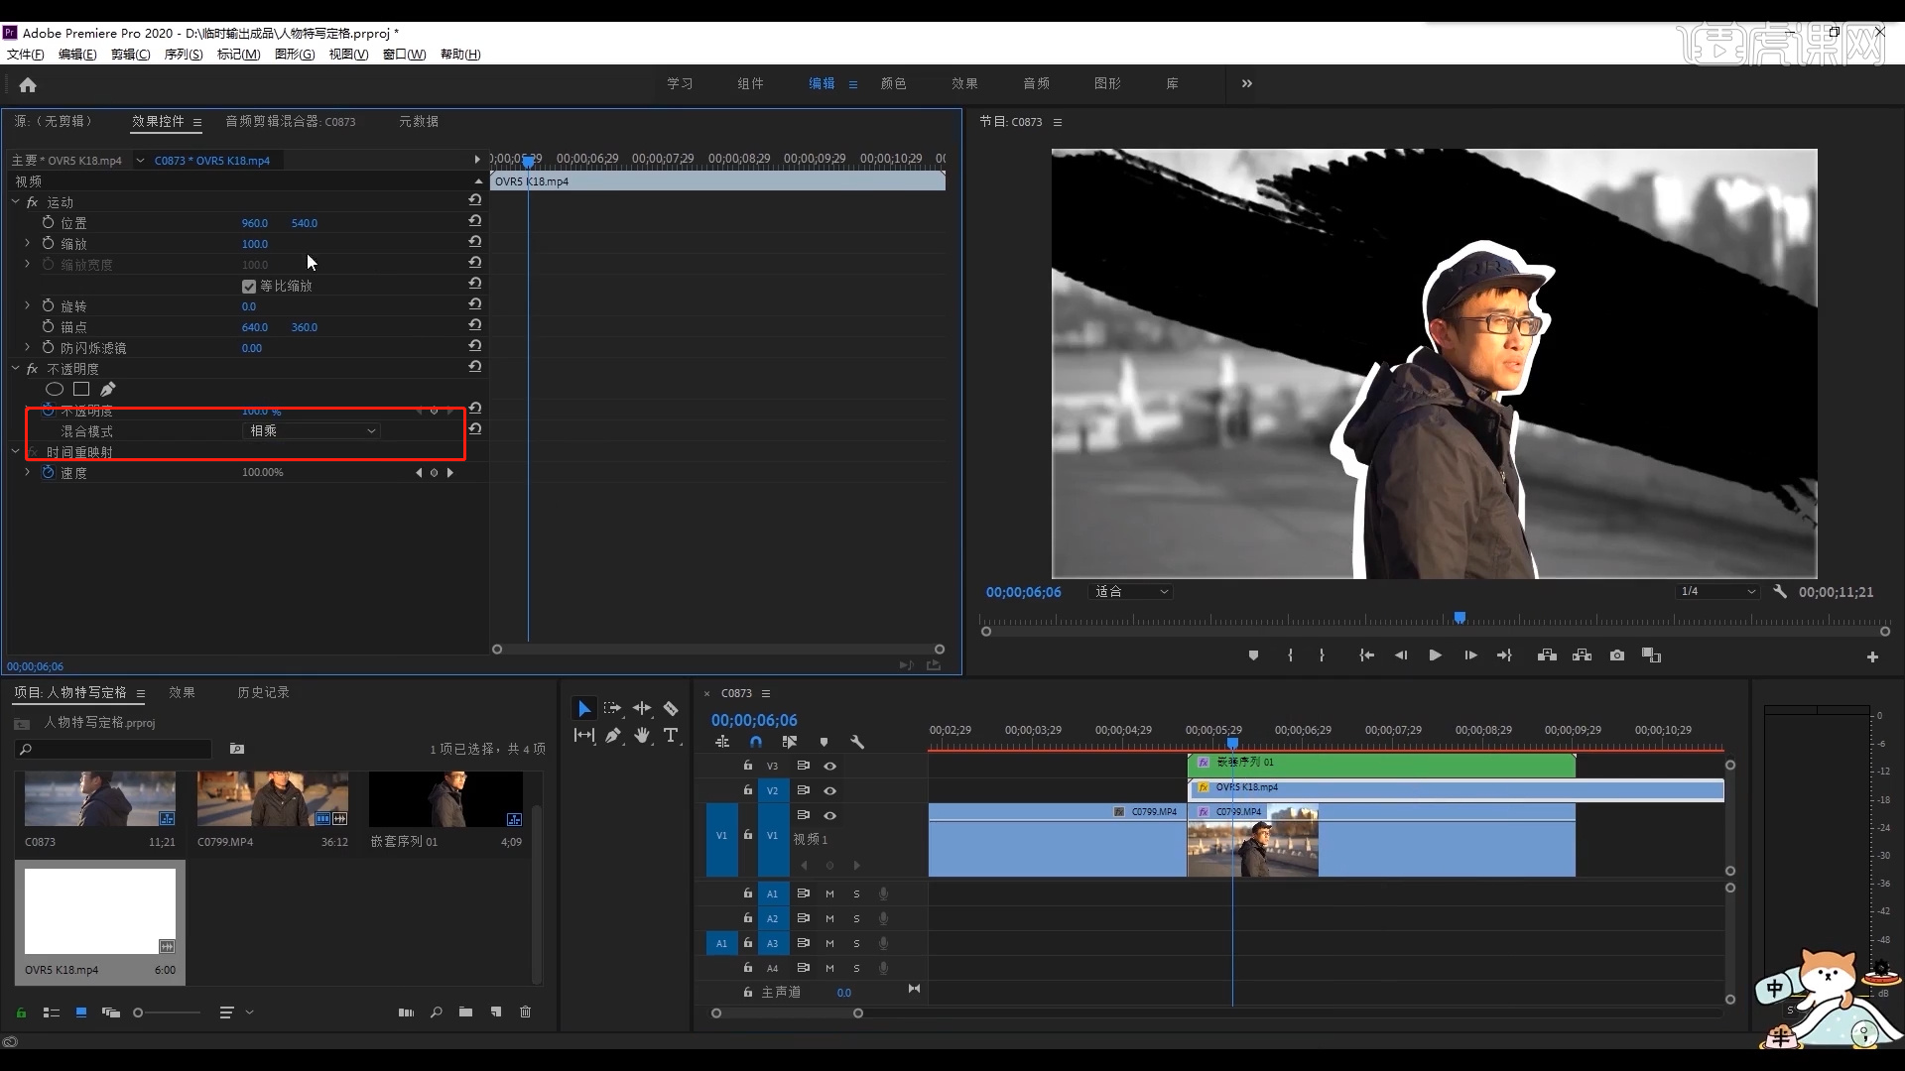Open the 窗口(W) menu
The width and height of the screenshot is (1905, 1071).
click(404, 54)
